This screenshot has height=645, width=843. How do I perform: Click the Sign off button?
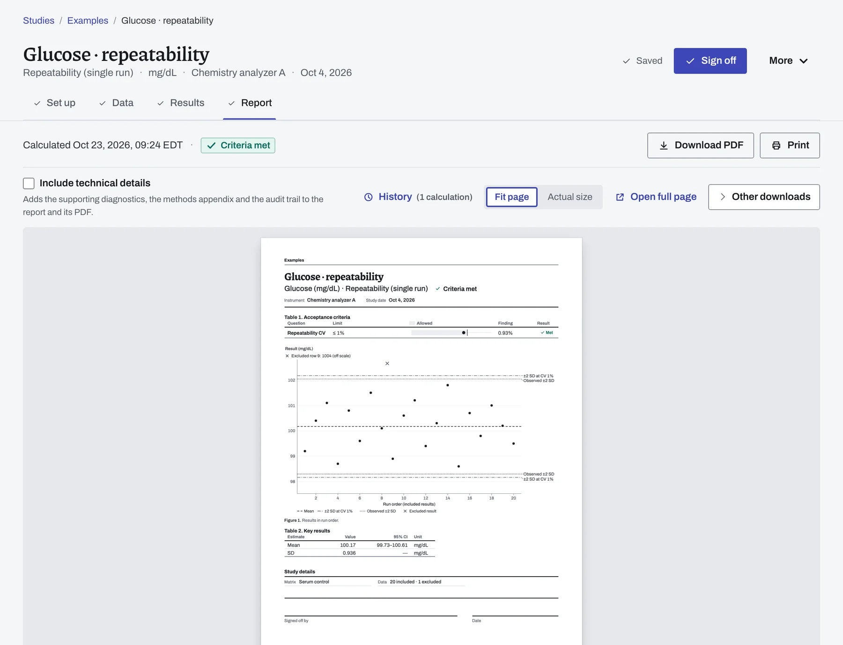(x=710, y=61)
